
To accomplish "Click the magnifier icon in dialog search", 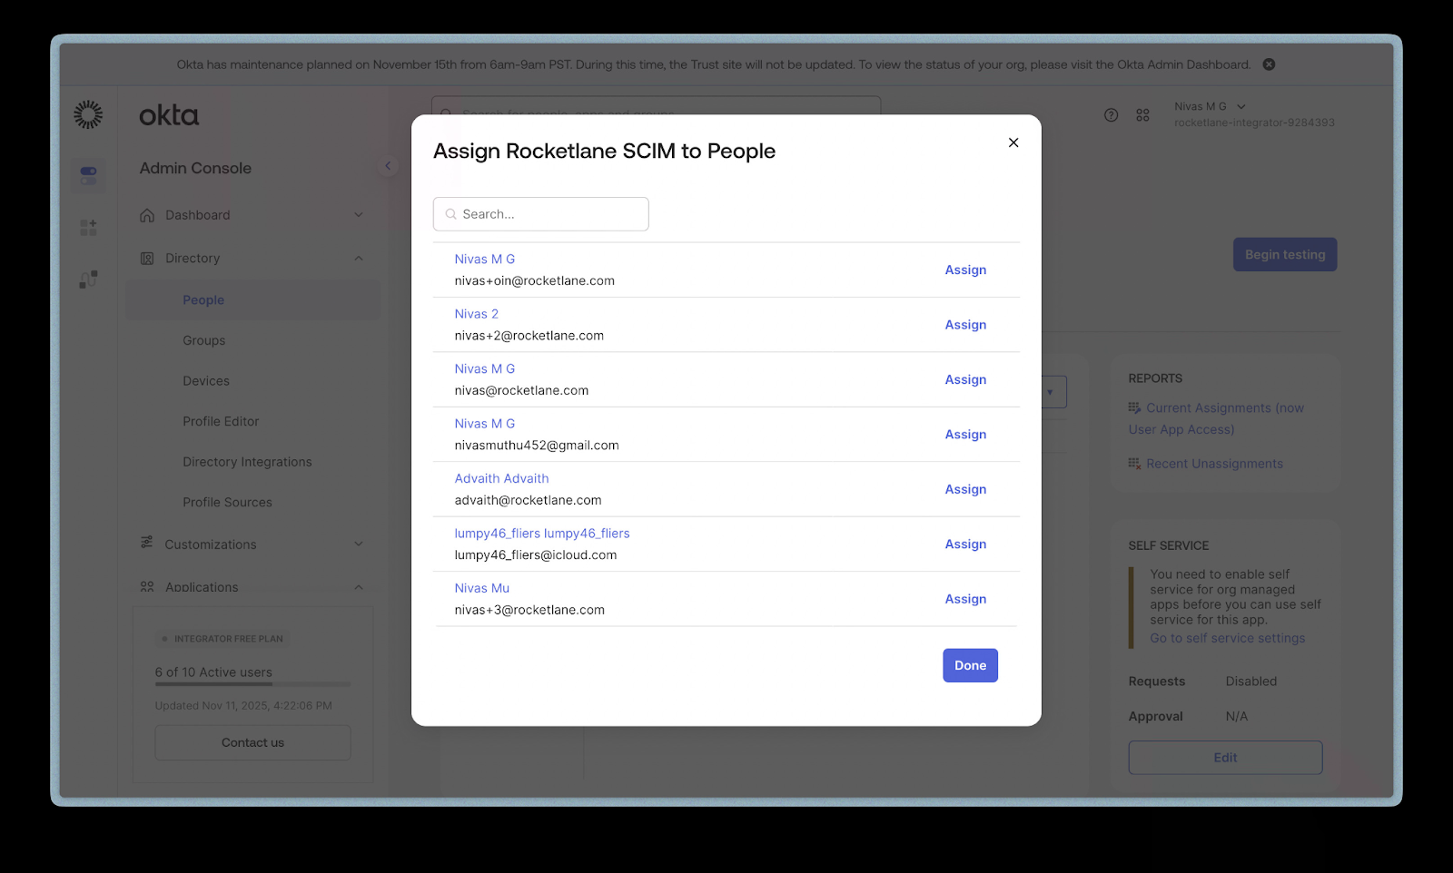I will [450, 214].
